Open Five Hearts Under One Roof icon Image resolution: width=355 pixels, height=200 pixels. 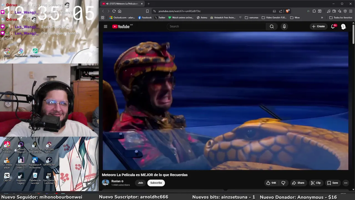click(21, 163)
